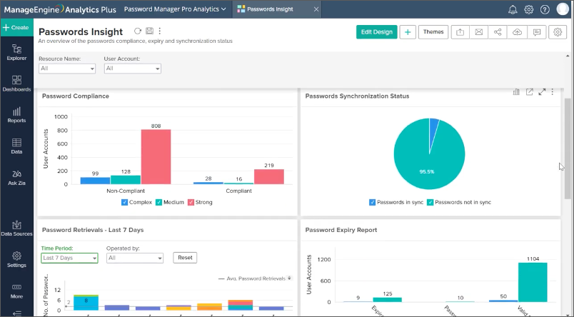
Task: Open the notifications bell
Action: coord(513,9)
